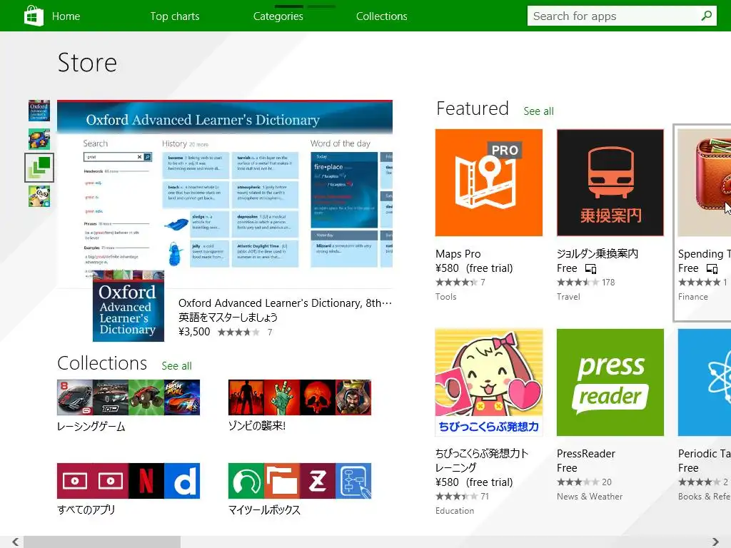Click the Maps Pro star rating
Viewport: 731px width, 548px height.
(456, 283)
